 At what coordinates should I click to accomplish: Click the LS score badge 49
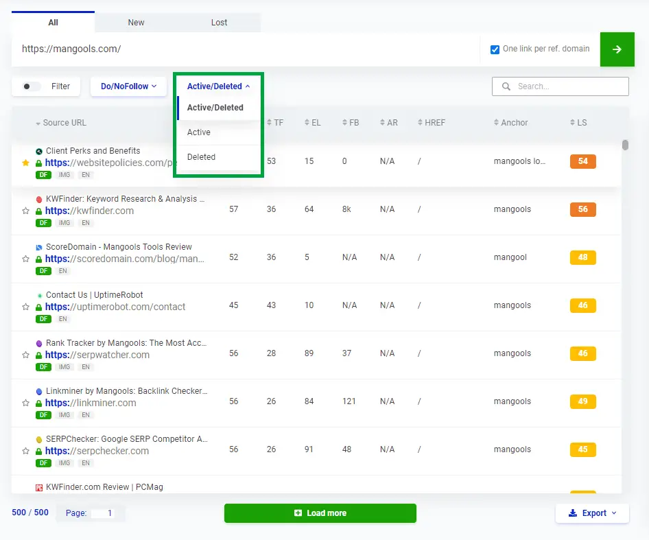[x=582, y=401]
